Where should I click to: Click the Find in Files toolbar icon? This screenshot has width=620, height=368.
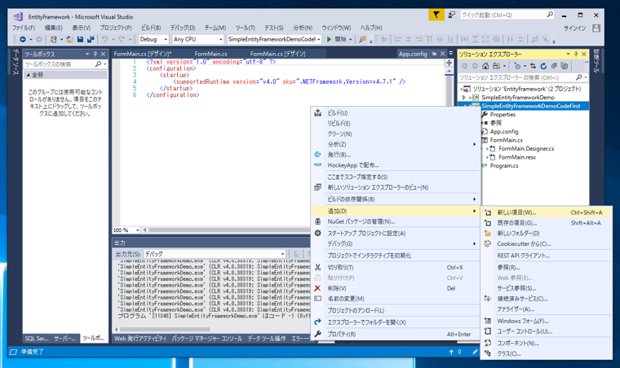coord(362,39)
